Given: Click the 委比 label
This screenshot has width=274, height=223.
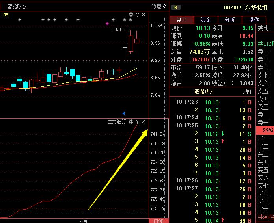Looking at the screenshot, I should pos(263,28).
